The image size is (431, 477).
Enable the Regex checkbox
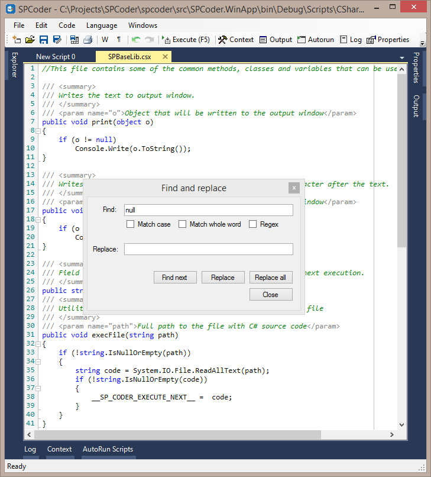pos(252,224)
